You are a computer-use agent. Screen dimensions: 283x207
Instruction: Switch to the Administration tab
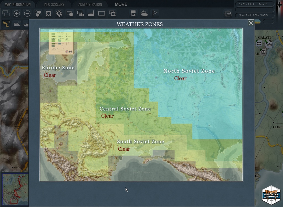tap(90, 4)
